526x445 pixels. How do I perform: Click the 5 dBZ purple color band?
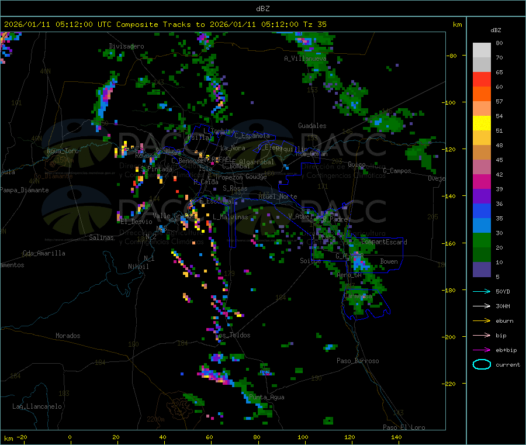482,270
